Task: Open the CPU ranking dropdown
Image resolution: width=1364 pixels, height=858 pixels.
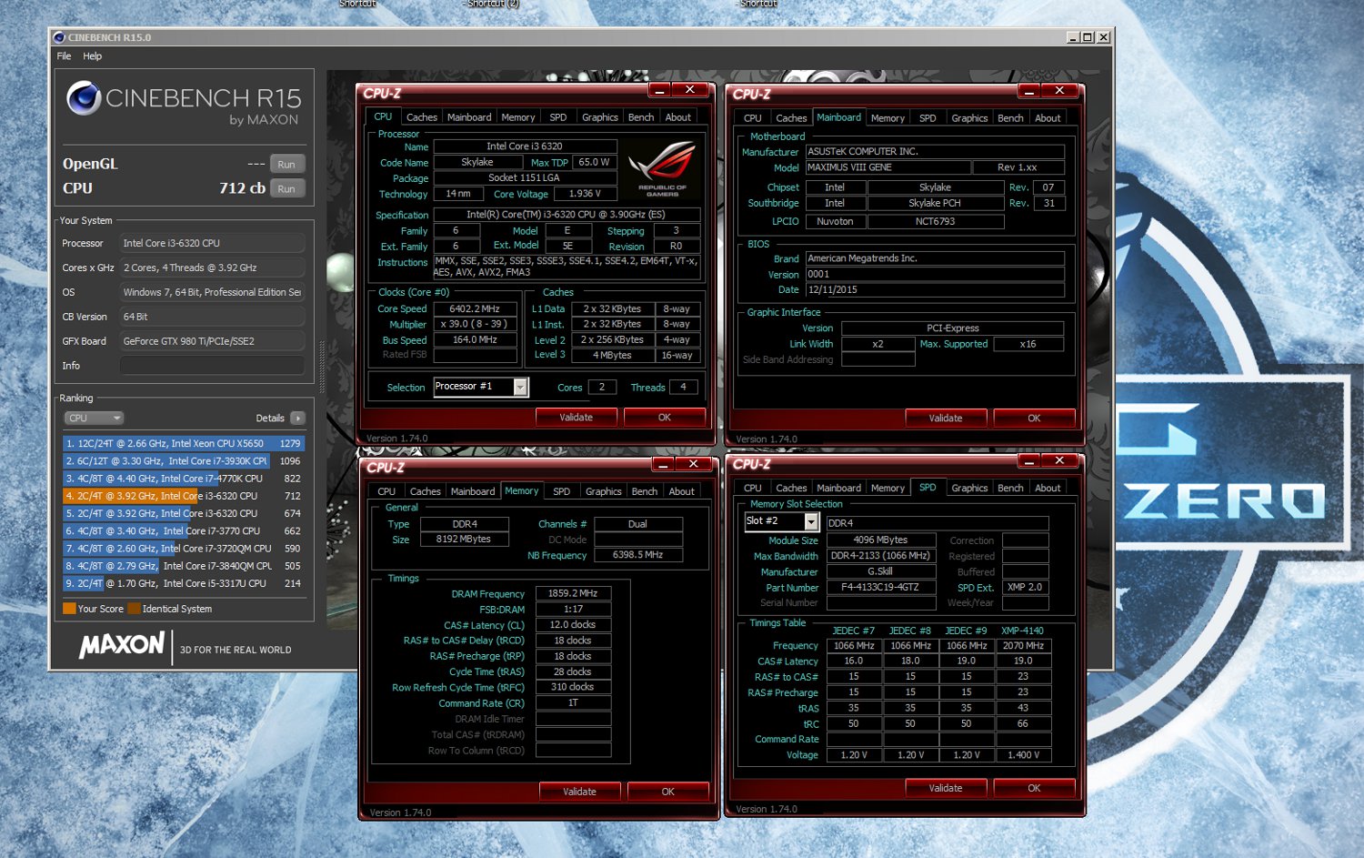Action: (93, 419)
